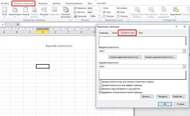This screenshot has height=116, width=190.
Task: Open the Поля tab in dialog
Action: [x=114, y=33]
